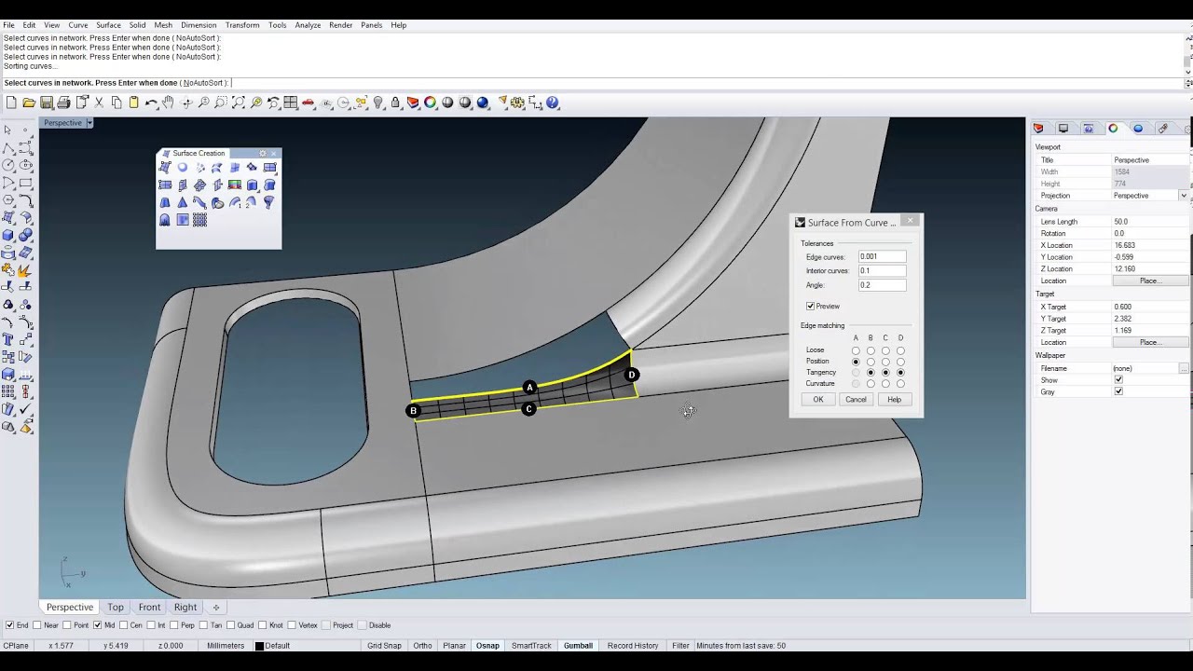Select Loose radio button for edge A
The image size is (1193, 671).
click(x=856, y=350)
